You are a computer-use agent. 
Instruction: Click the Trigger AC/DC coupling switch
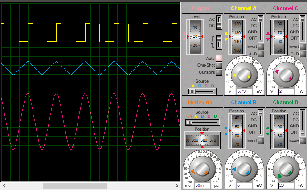pyautogui.click(x=219, y=22)
